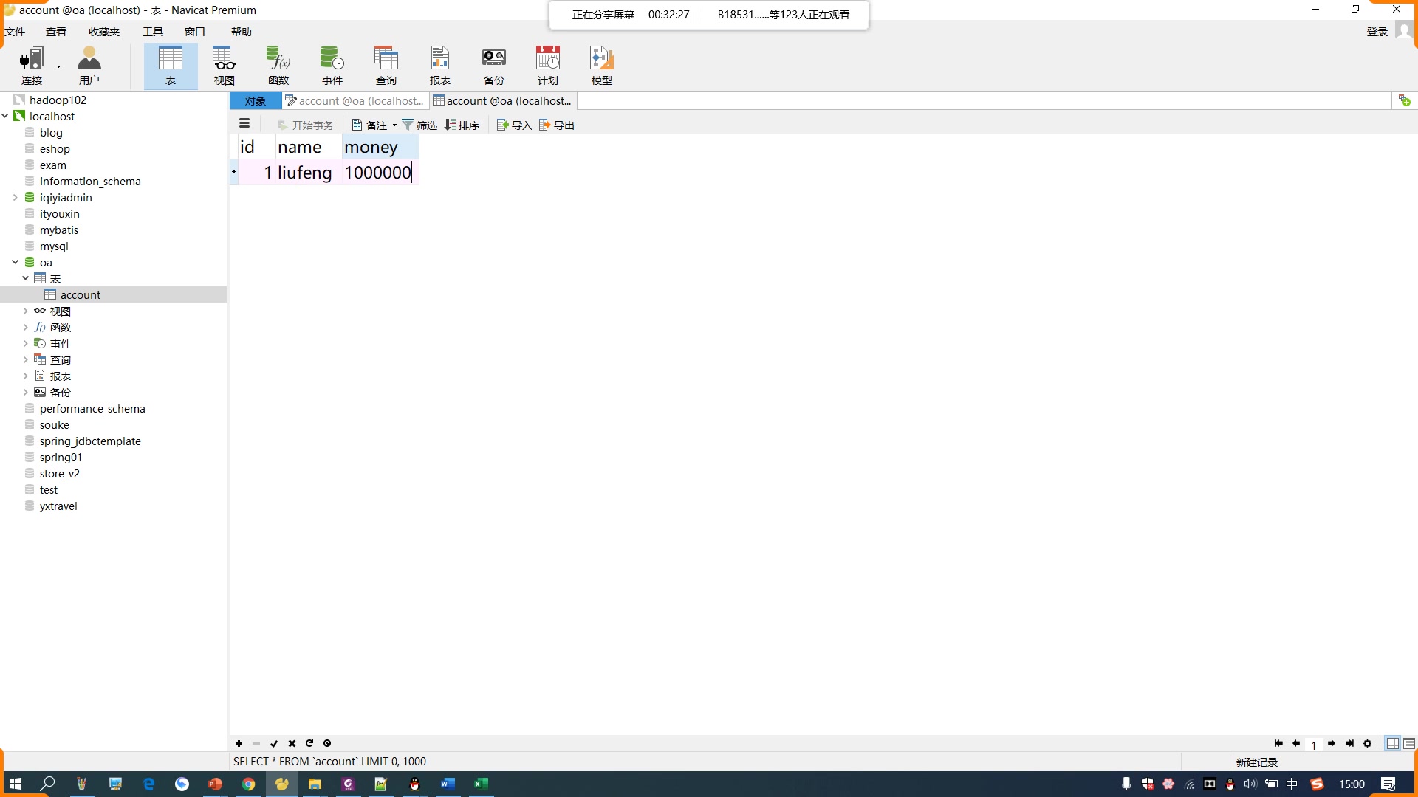
Task: Click the 导出 export button
Action: pyautogui.click(x=557, y=125)
